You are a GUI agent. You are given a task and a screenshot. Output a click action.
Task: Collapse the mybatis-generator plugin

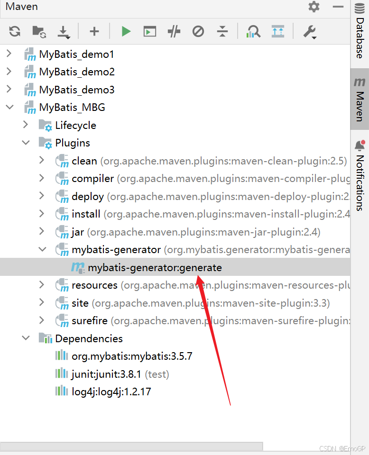pyautogui.click(x=42, y=249)
